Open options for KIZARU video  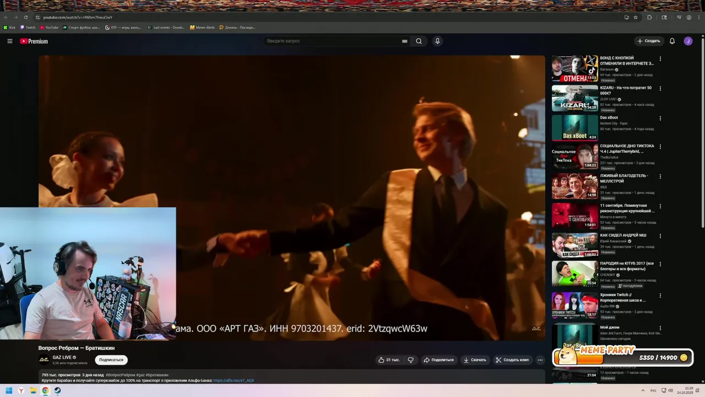coord(660,88)
